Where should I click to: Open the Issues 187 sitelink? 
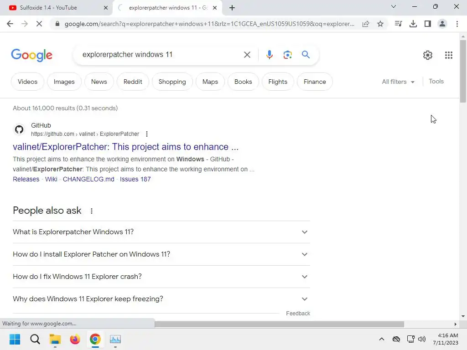click(x=135, y=179)
